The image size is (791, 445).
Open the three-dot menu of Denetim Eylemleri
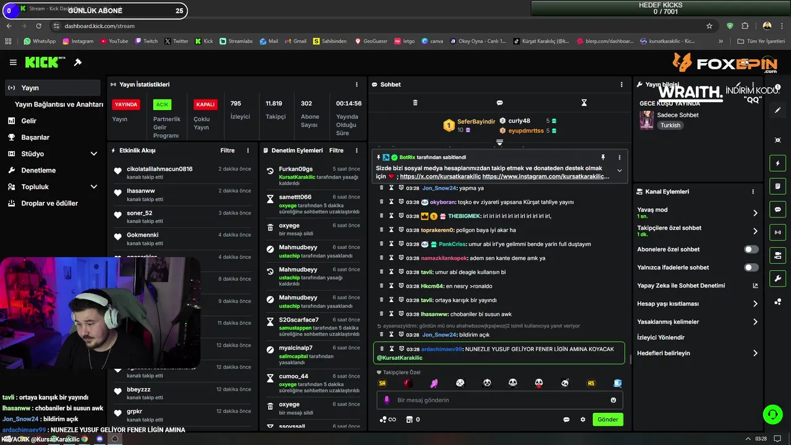(x=357, y=150)
